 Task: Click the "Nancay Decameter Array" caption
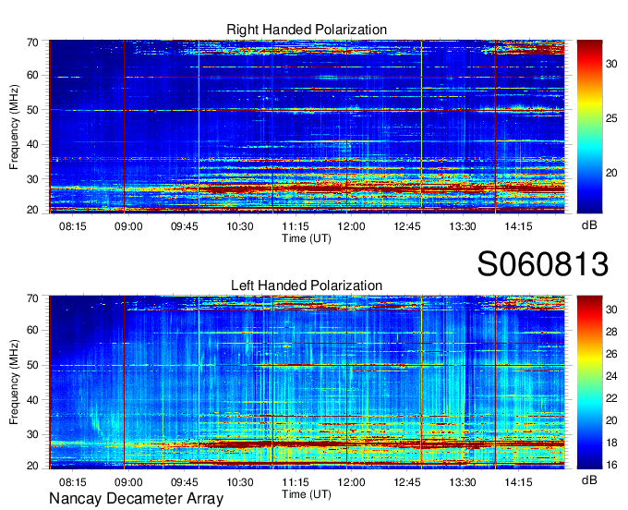(x=136, y=499)
